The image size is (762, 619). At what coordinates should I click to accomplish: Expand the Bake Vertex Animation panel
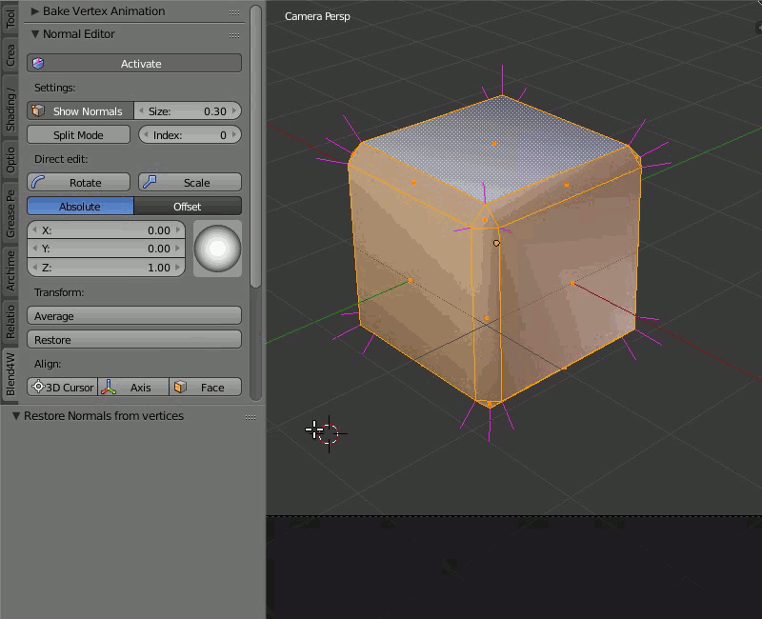tap(35, 11)
